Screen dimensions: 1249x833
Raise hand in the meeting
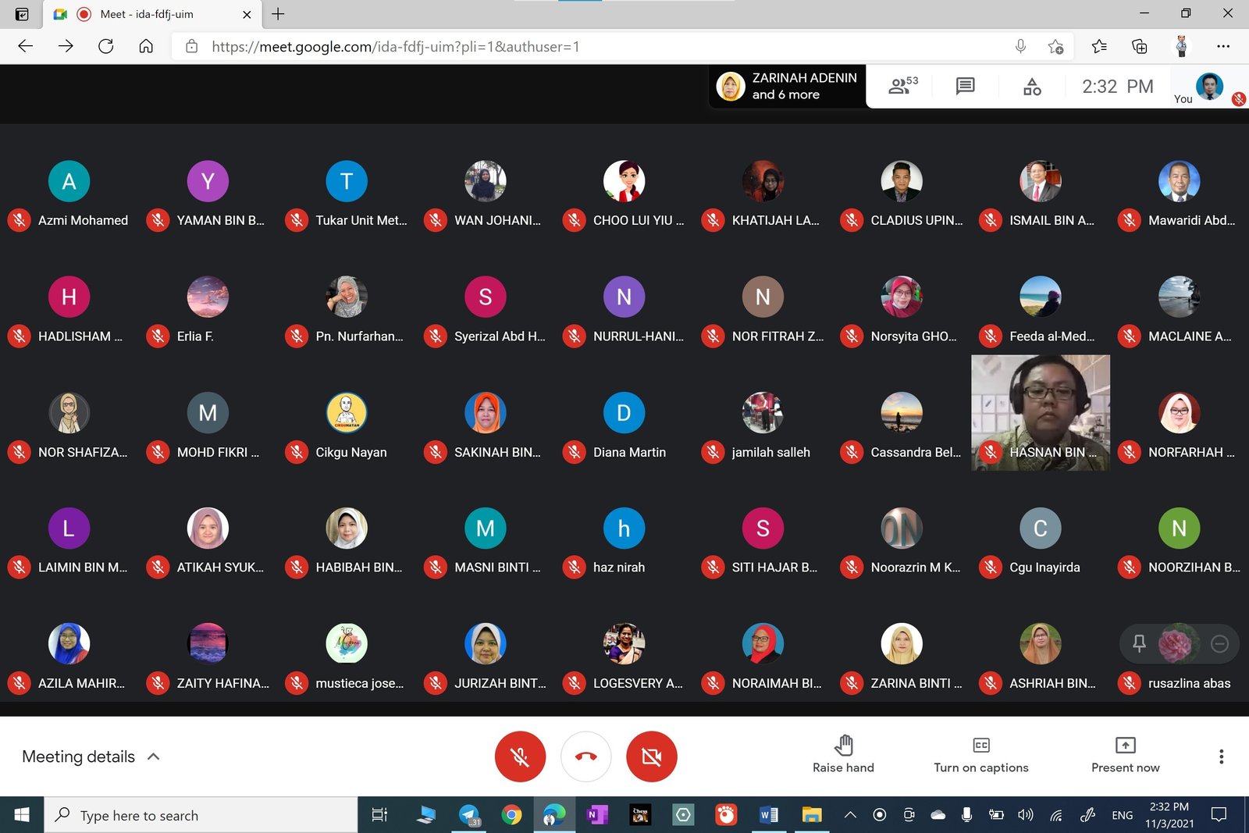pyautogui.click(x=843, y=755)
